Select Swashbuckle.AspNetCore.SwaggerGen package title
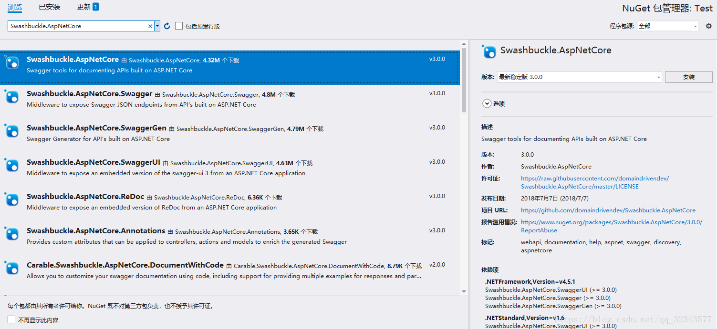Viewport: 717px width, 329px height. tap(96, 128)
